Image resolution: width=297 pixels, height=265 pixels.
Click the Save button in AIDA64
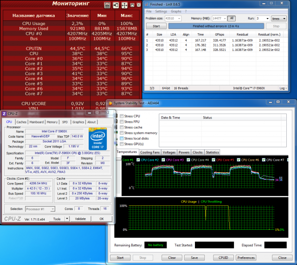coord(194,258)
